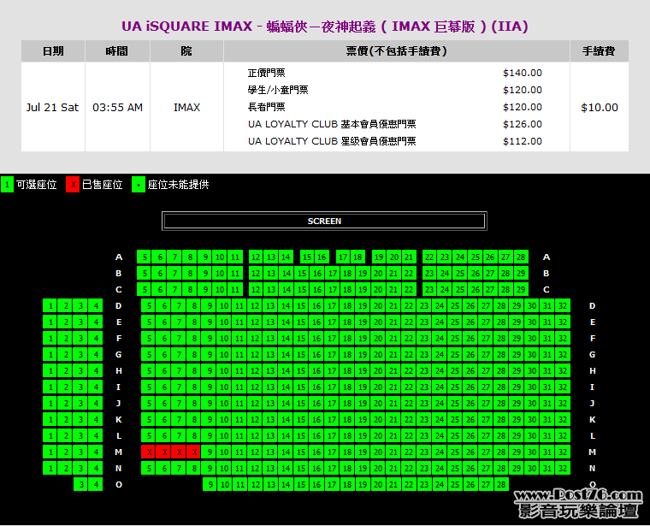Pick seat 10 in row L
The image size is (650, 526).
point(224,435)
